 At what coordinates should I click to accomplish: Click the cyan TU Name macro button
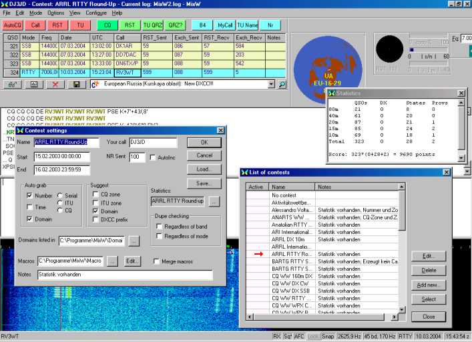[248, 25]
